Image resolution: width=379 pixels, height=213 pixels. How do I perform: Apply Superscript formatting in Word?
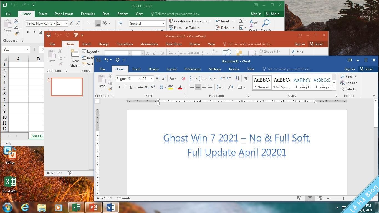[x=153, y=87]
